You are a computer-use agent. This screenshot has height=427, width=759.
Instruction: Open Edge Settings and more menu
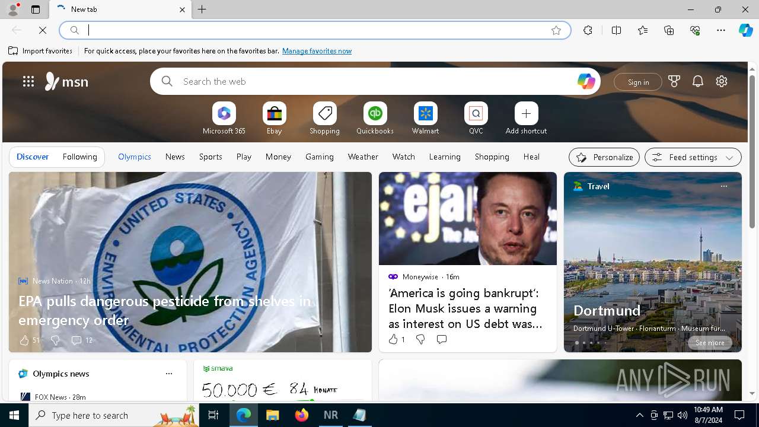pyautogui.click(x=721, y=30)
